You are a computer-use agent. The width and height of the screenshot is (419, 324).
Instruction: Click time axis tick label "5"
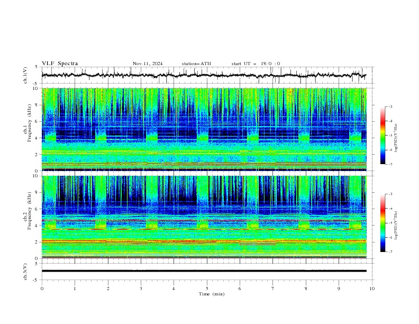point(207,289)
